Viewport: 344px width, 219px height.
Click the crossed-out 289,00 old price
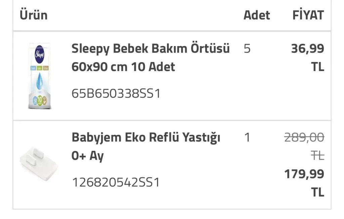click(x=304, y=138)
